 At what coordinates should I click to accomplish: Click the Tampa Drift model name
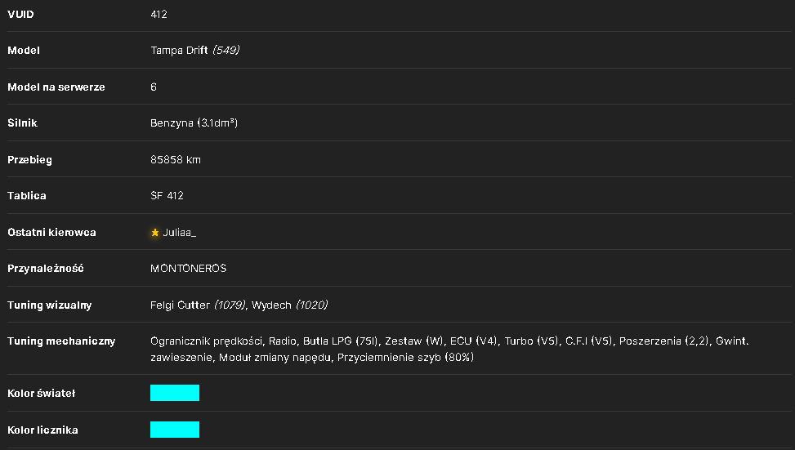[179, 50]
